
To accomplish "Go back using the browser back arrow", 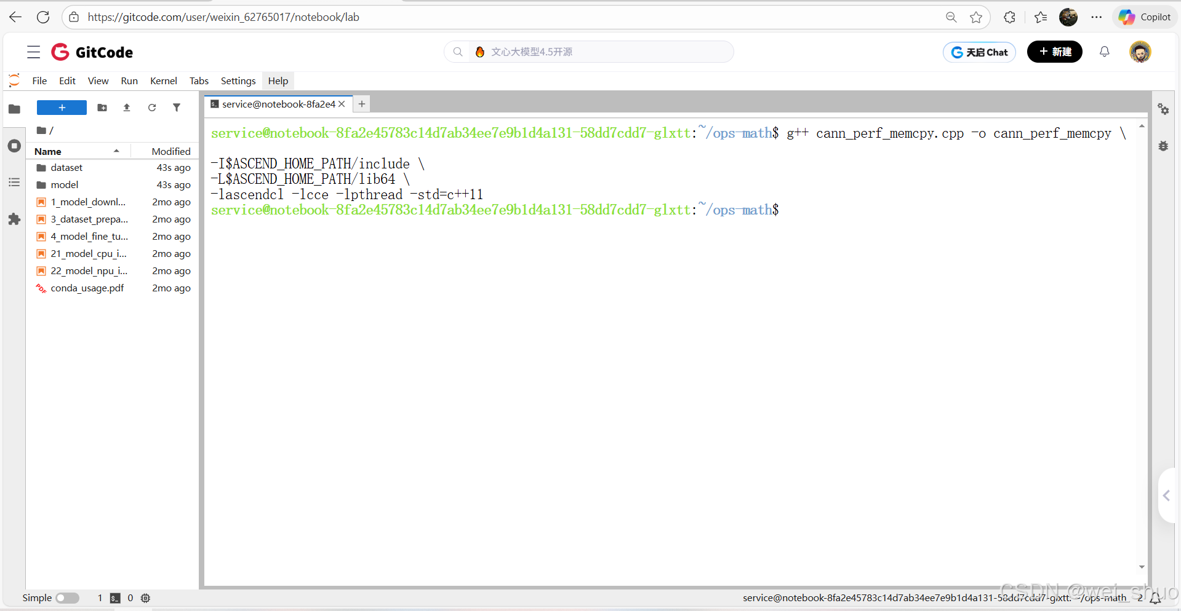I will (15, 17).
